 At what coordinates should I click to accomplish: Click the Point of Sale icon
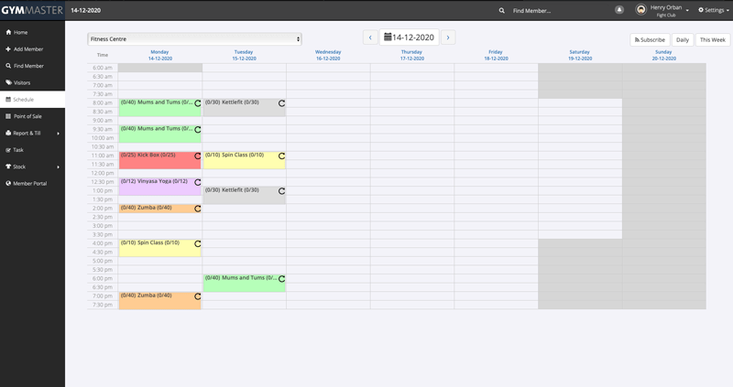[x=8, y=116]
